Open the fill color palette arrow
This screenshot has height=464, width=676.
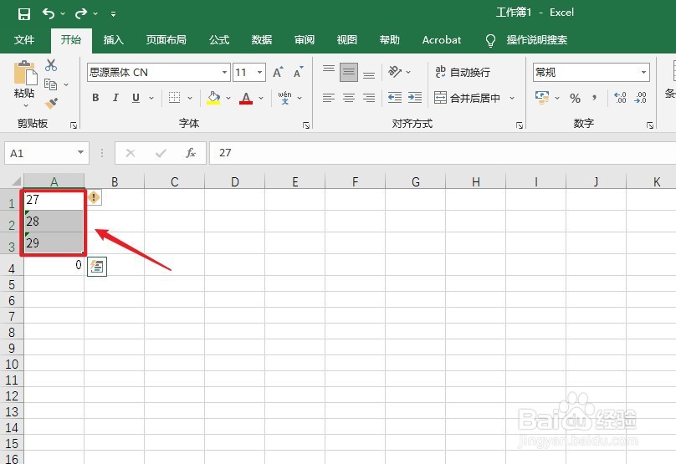coord(228,98)
